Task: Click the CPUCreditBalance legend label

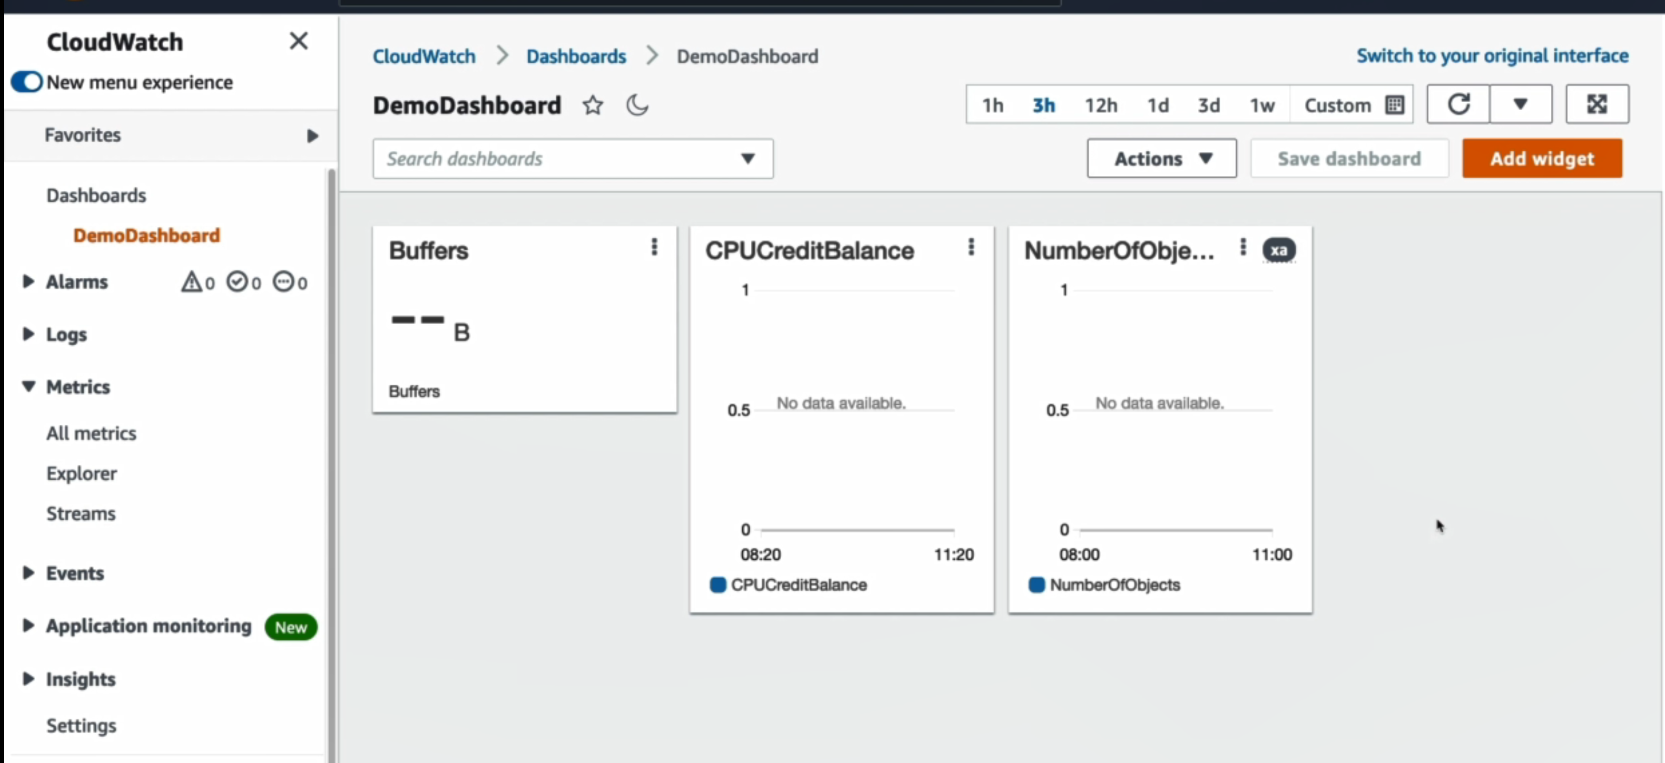Action: (799, 585)
